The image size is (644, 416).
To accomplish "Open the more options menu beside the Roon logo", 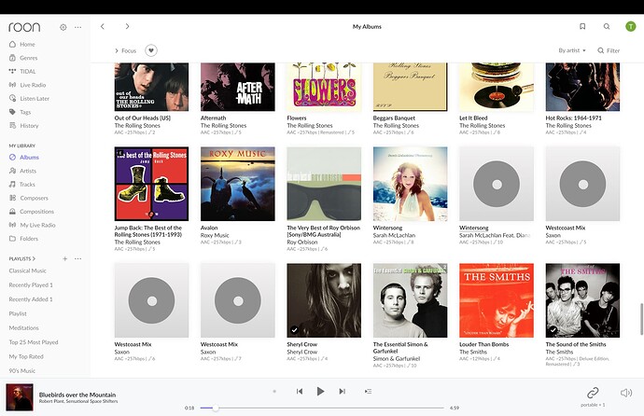I will [x=78, y=27].
